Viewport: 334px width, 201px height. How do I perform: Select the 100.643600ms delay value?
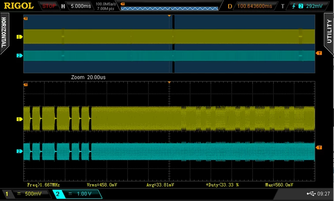pos(255,6)
